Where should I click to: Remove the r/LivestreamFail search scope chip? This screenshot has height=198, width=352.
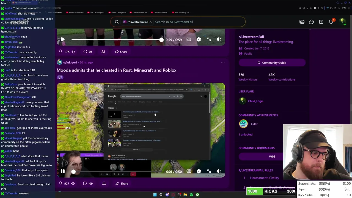point(150,22)
